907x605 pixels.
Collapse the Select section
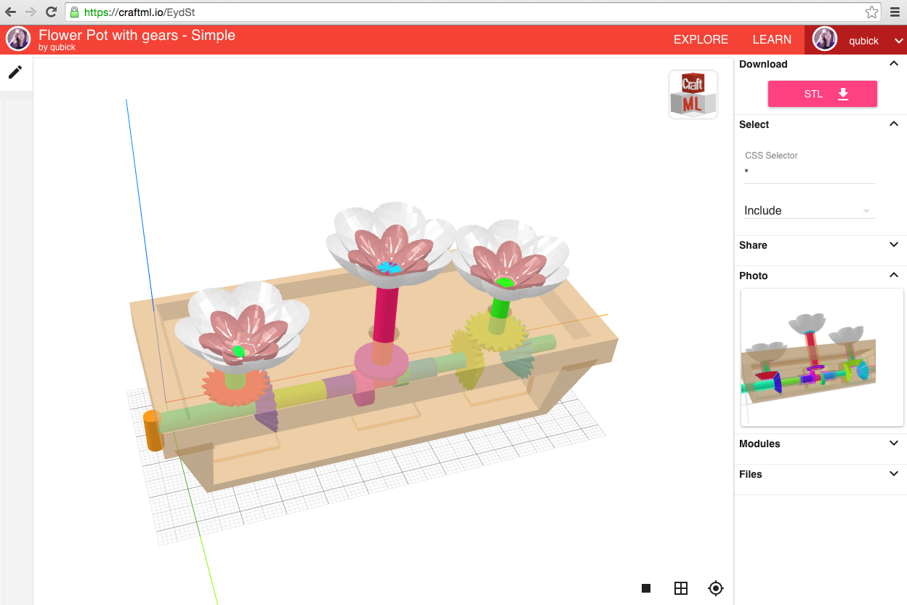(894, 124)
